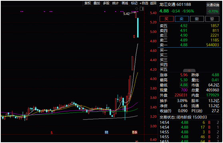Open the blue 财 financial marker on timeline

tap(106, 132)
